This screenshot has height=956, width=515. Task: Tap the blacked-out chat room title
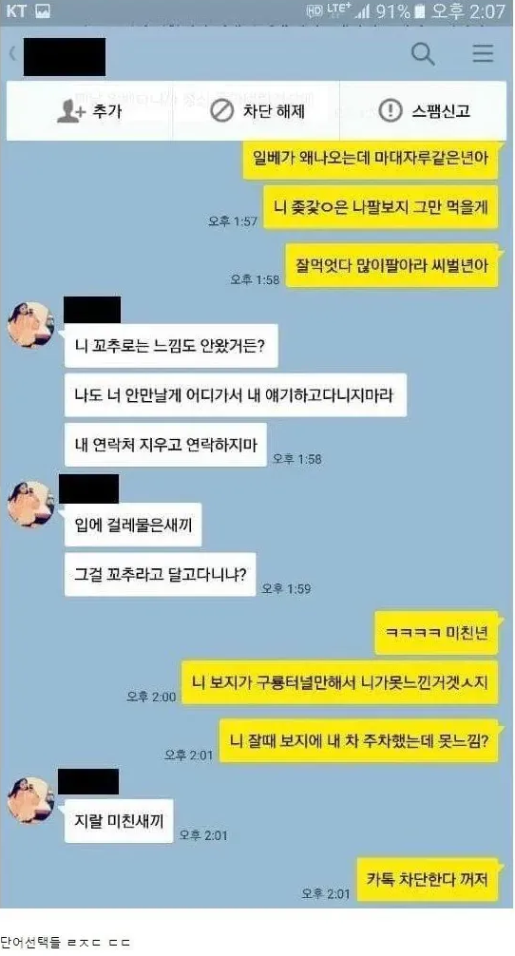click(64, 57)
